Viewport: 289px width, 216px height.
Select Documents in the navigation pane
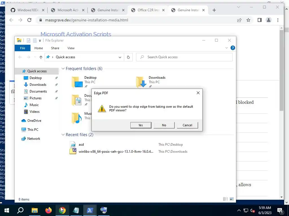click(38, 91)
